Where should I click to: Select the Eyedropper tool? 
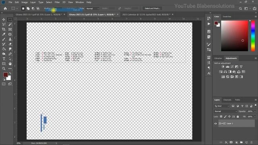[4, 34]
